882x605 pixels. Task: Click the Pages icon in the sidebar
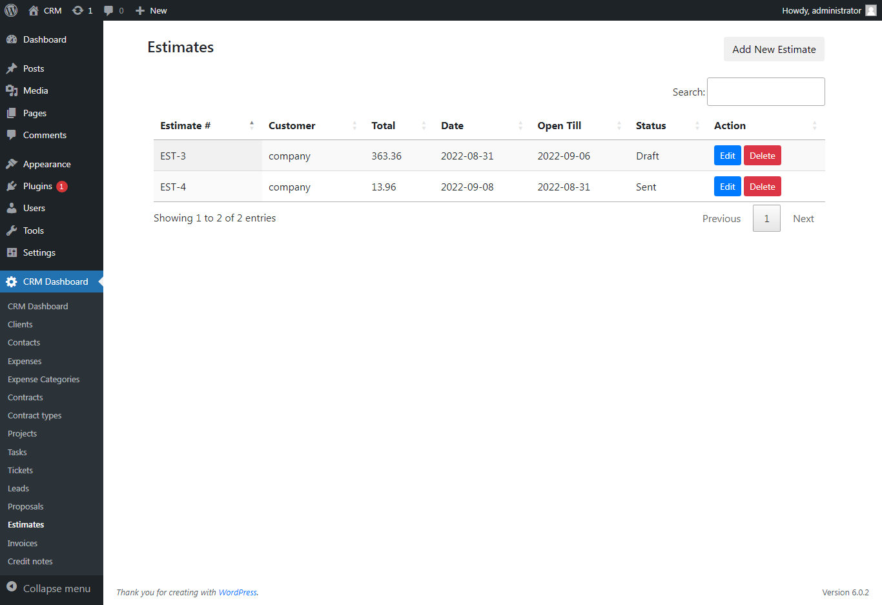[13, 113]
